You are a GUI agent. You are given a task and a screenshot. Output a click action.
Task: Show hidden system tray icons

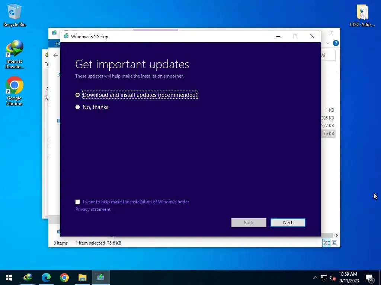pos(315,278)
